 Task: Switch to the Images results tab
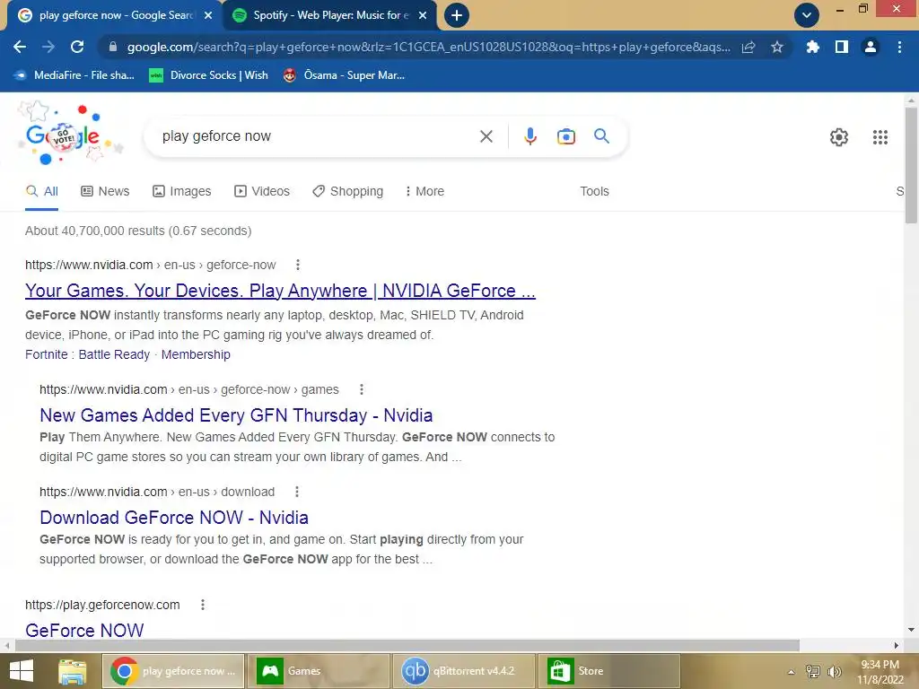pos(181,192)
